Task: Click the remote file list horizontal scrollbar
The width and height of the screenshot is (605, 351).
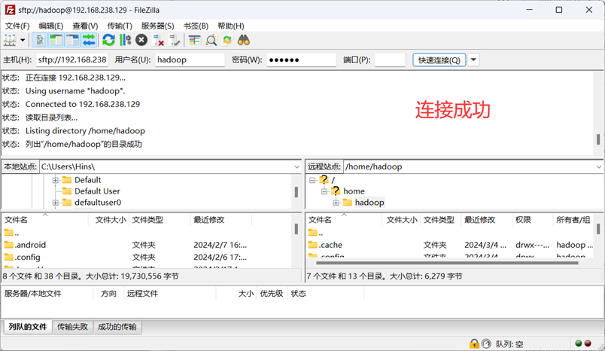Action: point(447,263)
